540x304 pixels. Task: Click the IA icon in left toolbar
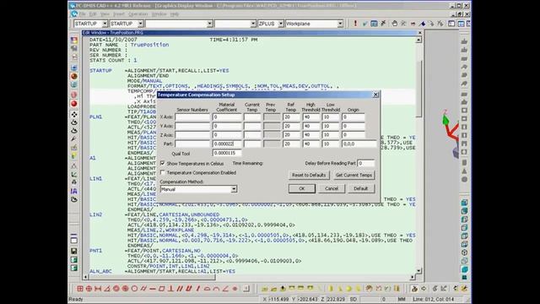(73, 191)
